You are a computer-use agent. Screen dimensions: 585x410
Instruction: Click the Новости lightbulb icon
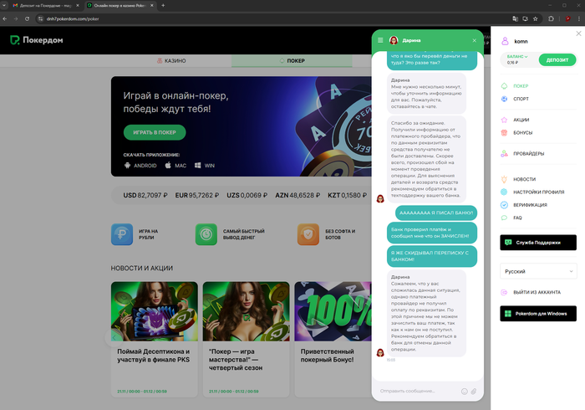[x=504, y=179]
